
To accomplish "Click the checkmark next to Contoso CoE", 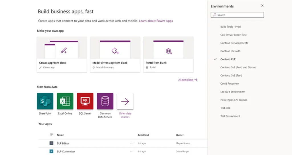I will (x=215, y=59).
